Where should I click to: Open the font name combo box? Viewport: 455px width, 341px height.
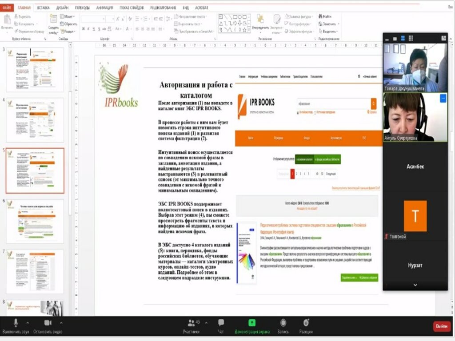pos(93,19)
